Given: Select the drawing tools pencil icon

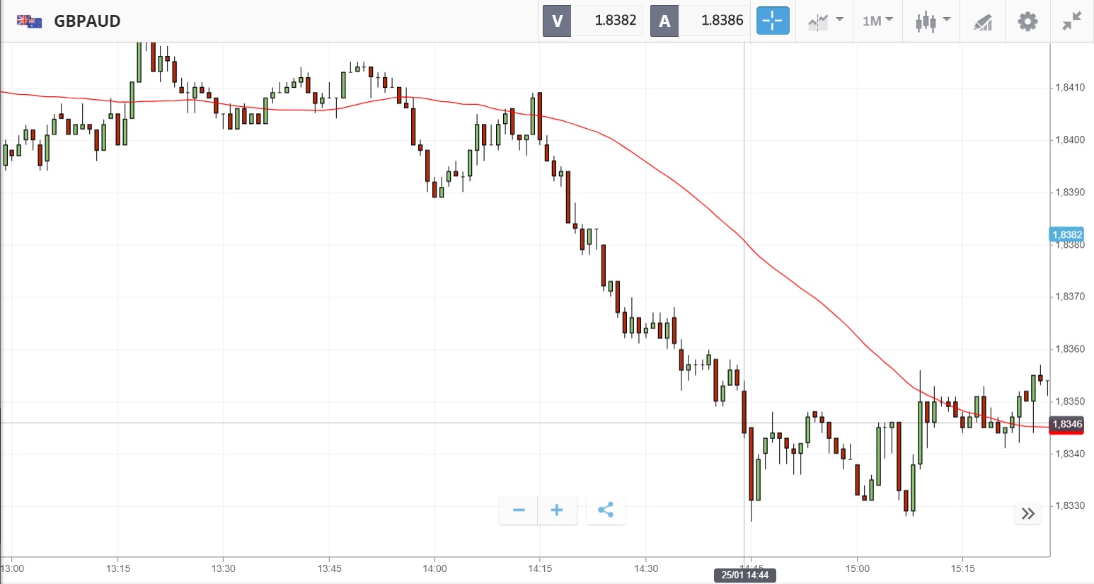Looking at the screenshot, I should [983, 21].
